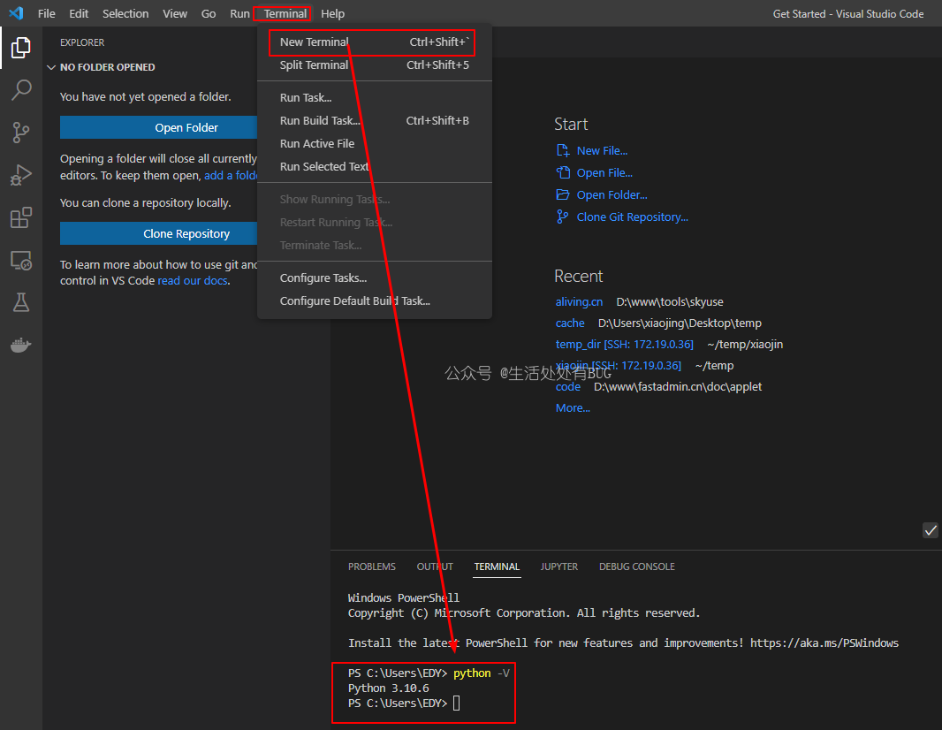Switch to the DEBUG CONSOLE tab
942x730 pixels.
(636, 567)
